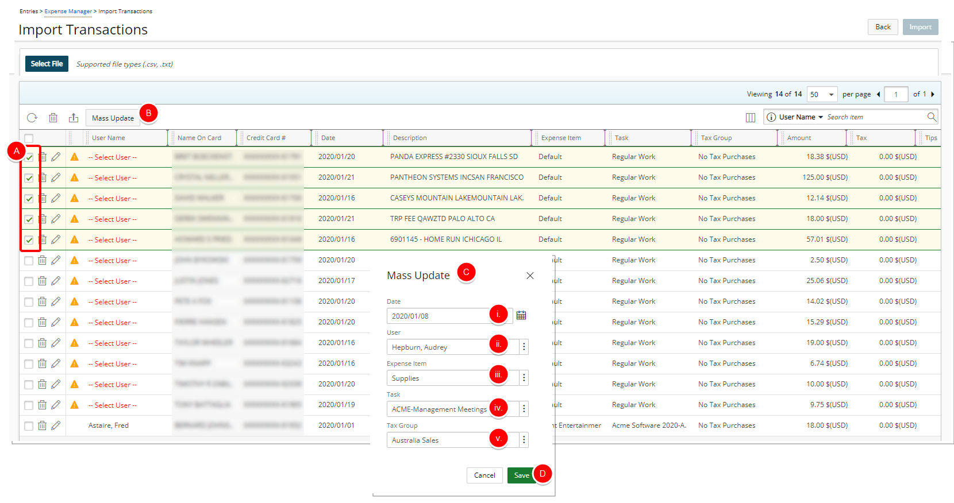
Task: Click the info icon beside User Name filter
Action: point(771,117)
